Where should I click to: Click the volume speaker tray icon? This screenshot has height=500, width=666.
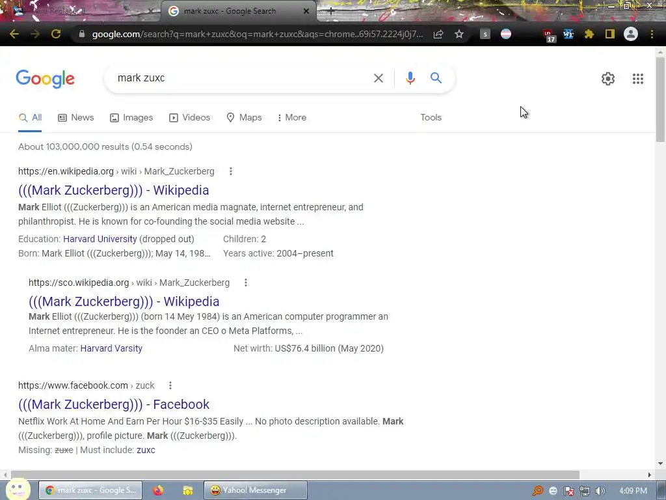point(600,491)
